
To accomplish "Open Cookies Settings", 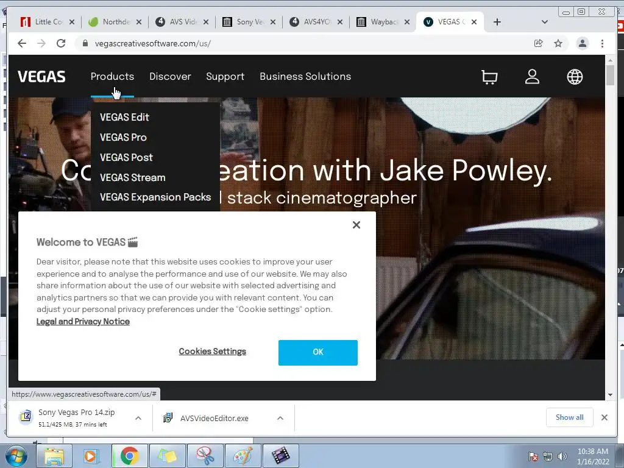I will pyautogui.click(x=213, y=352).
